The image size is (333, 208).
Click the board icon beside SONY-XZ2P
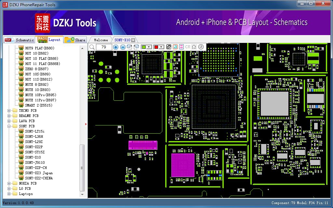point(21,147)
